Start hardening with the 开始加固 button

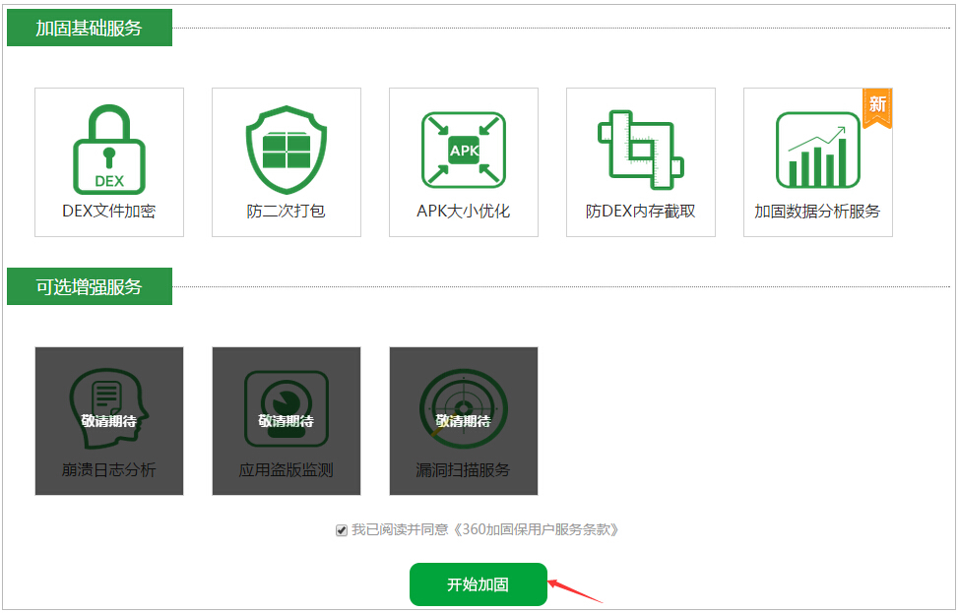click(479, 584)
